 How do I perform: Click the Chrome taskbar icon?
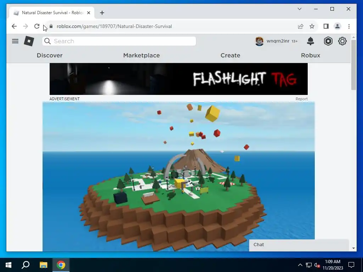(61, 265)
